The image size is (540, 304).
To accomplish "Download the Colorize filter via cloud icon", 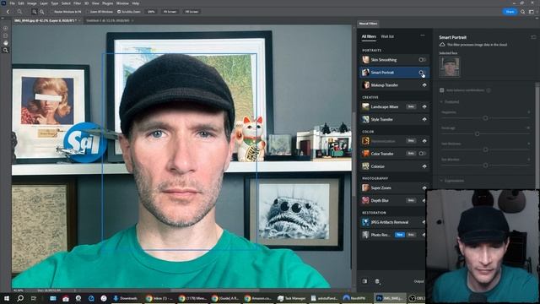I will click(x=424, y=166).
